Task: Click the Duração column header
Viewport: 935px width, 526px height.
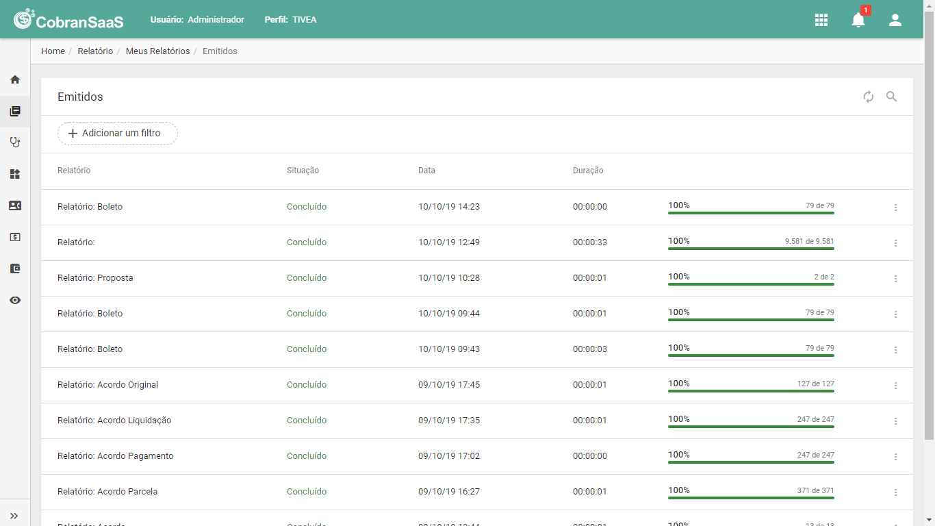Action: coord(588,171)
